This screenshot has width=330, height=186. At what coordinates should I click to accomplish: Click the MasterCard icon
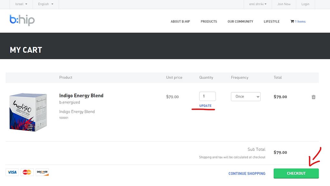pyautogui.click(x=27, y=172)
